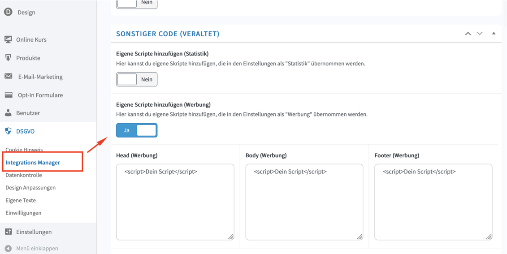Click inside the Head (Werbung) text area

click(175, 202)
